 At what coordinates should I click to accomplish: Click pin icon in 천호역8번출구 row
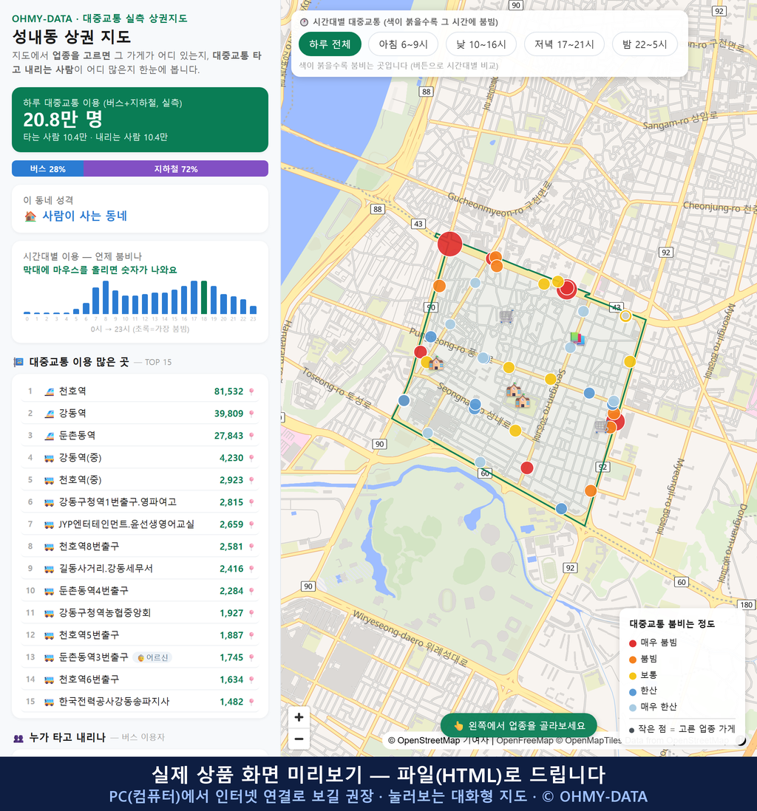(251, 547)
